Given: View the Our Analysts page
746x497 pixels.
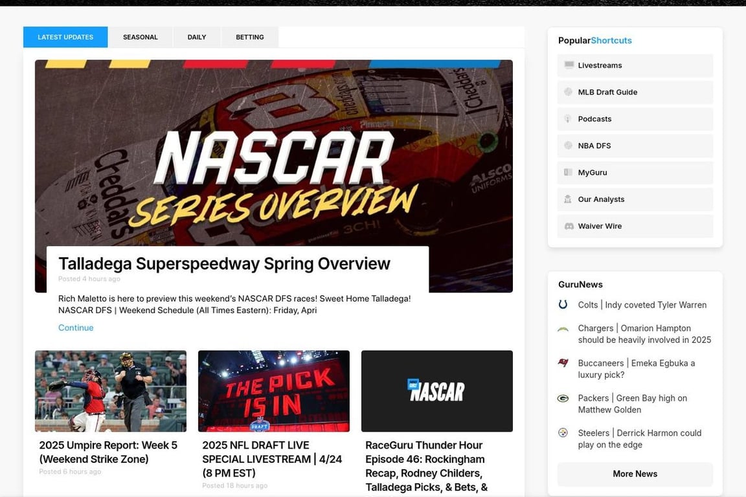Looking at the screenshot, I should pos(635,199).
